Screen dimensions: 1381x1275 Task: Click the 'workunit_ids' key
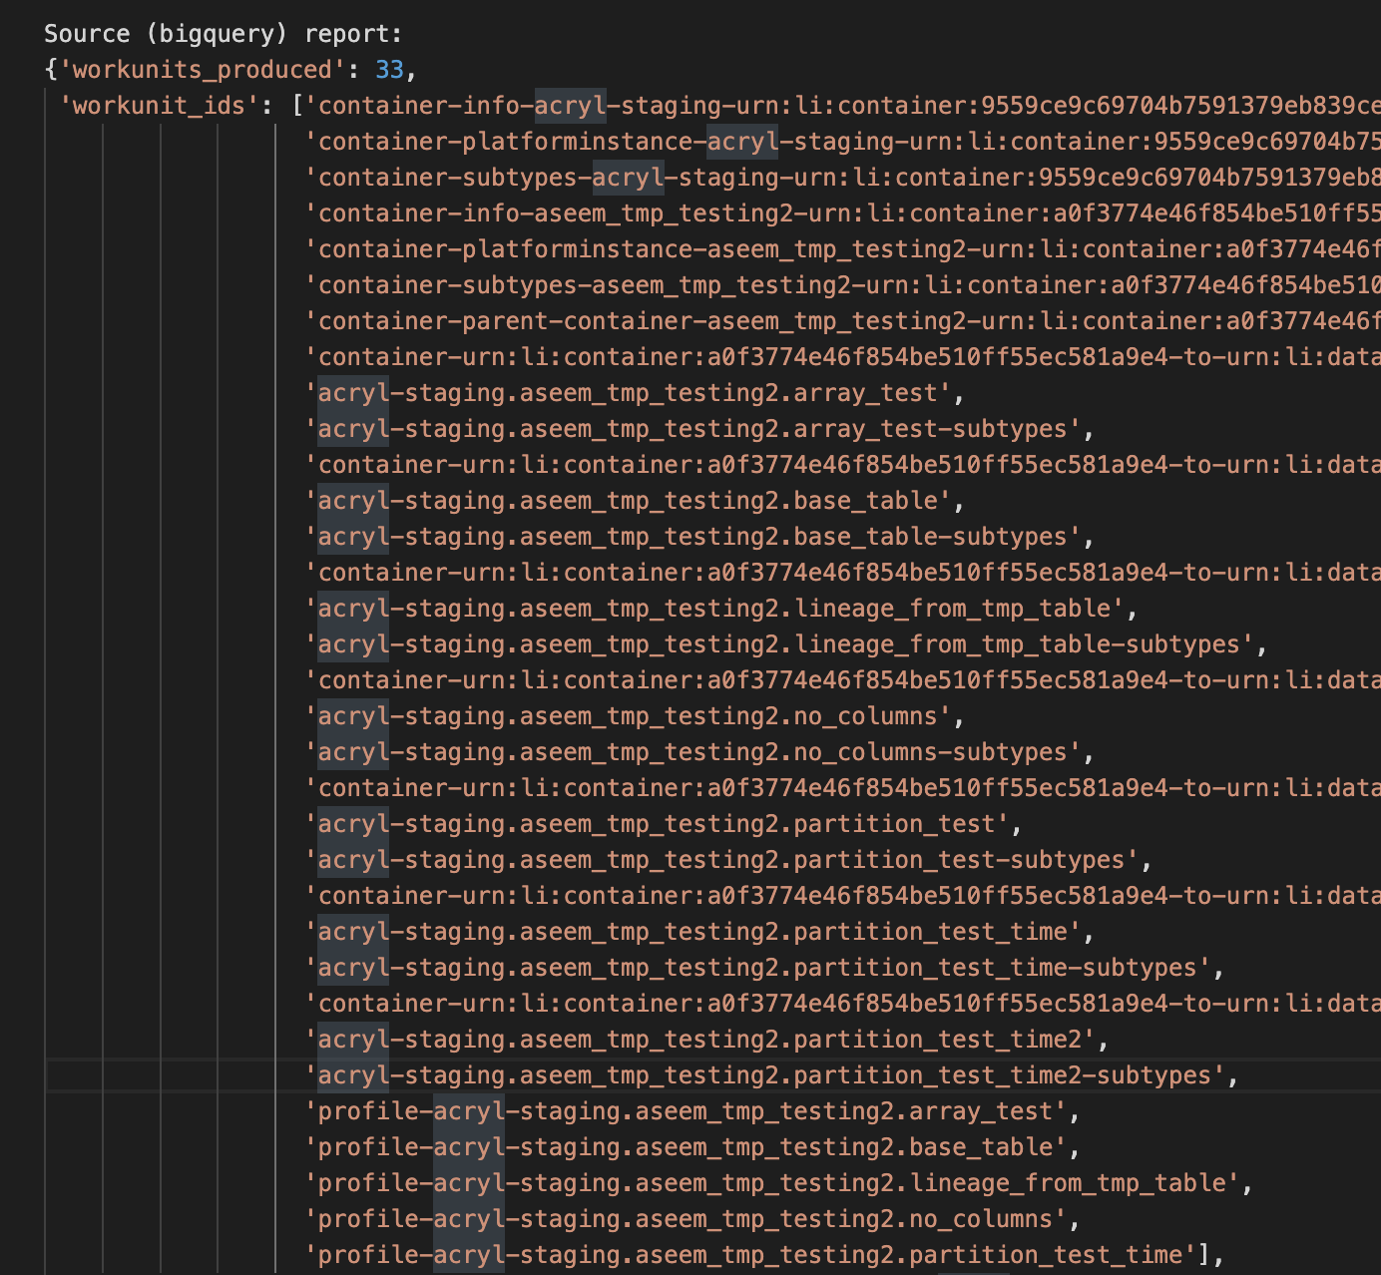[160, 106]
